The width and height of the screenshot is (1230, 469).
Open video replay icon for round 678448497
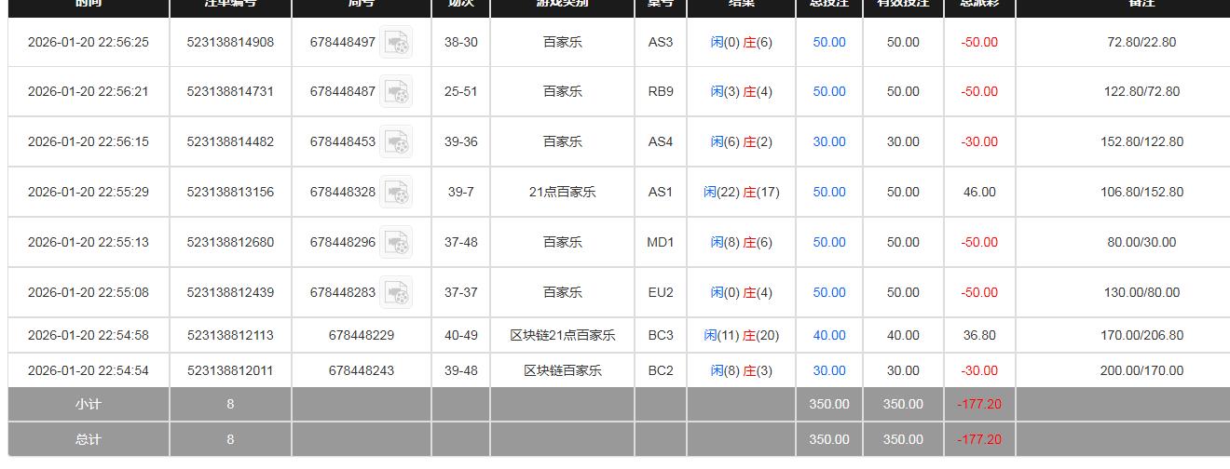(396, 42)
